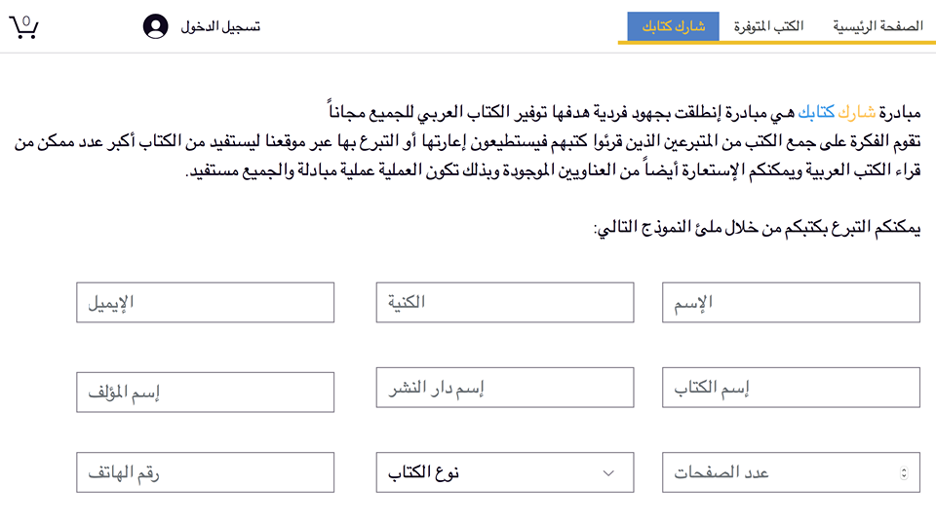Open the الكتب المتوفرة tab
This screenshot has height=524, width=936.
coord(775,26)
